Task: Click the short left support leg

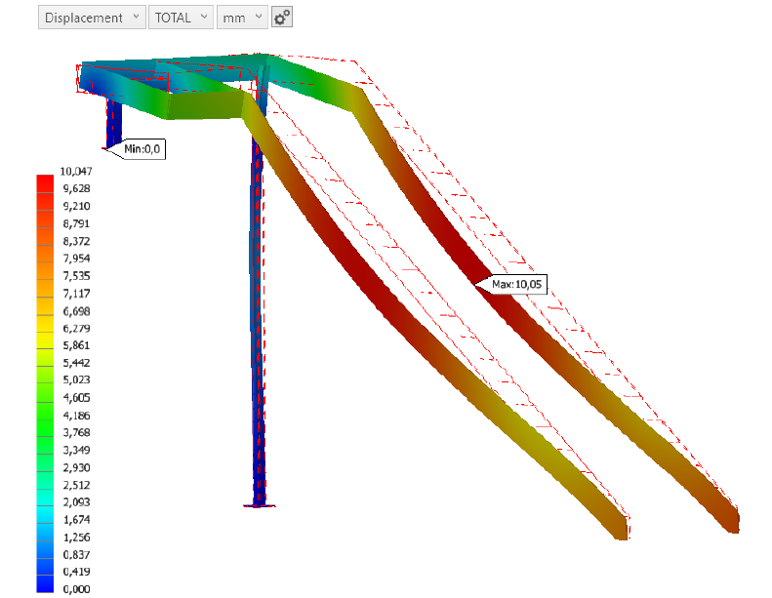Action: coord(114,123)
